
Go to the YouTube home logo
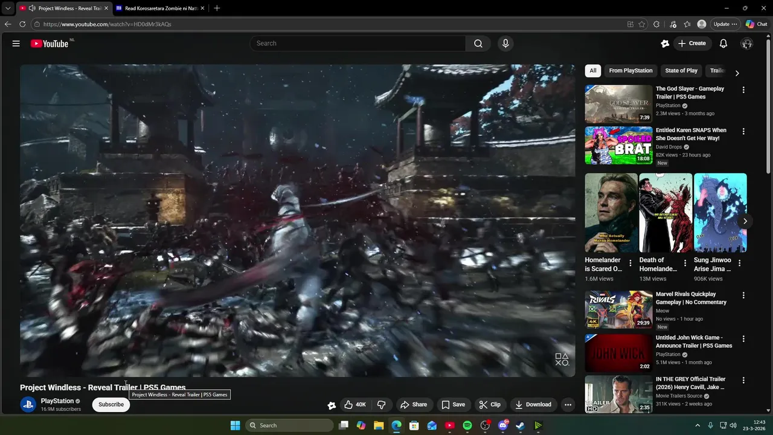click(x=50, y=43)
